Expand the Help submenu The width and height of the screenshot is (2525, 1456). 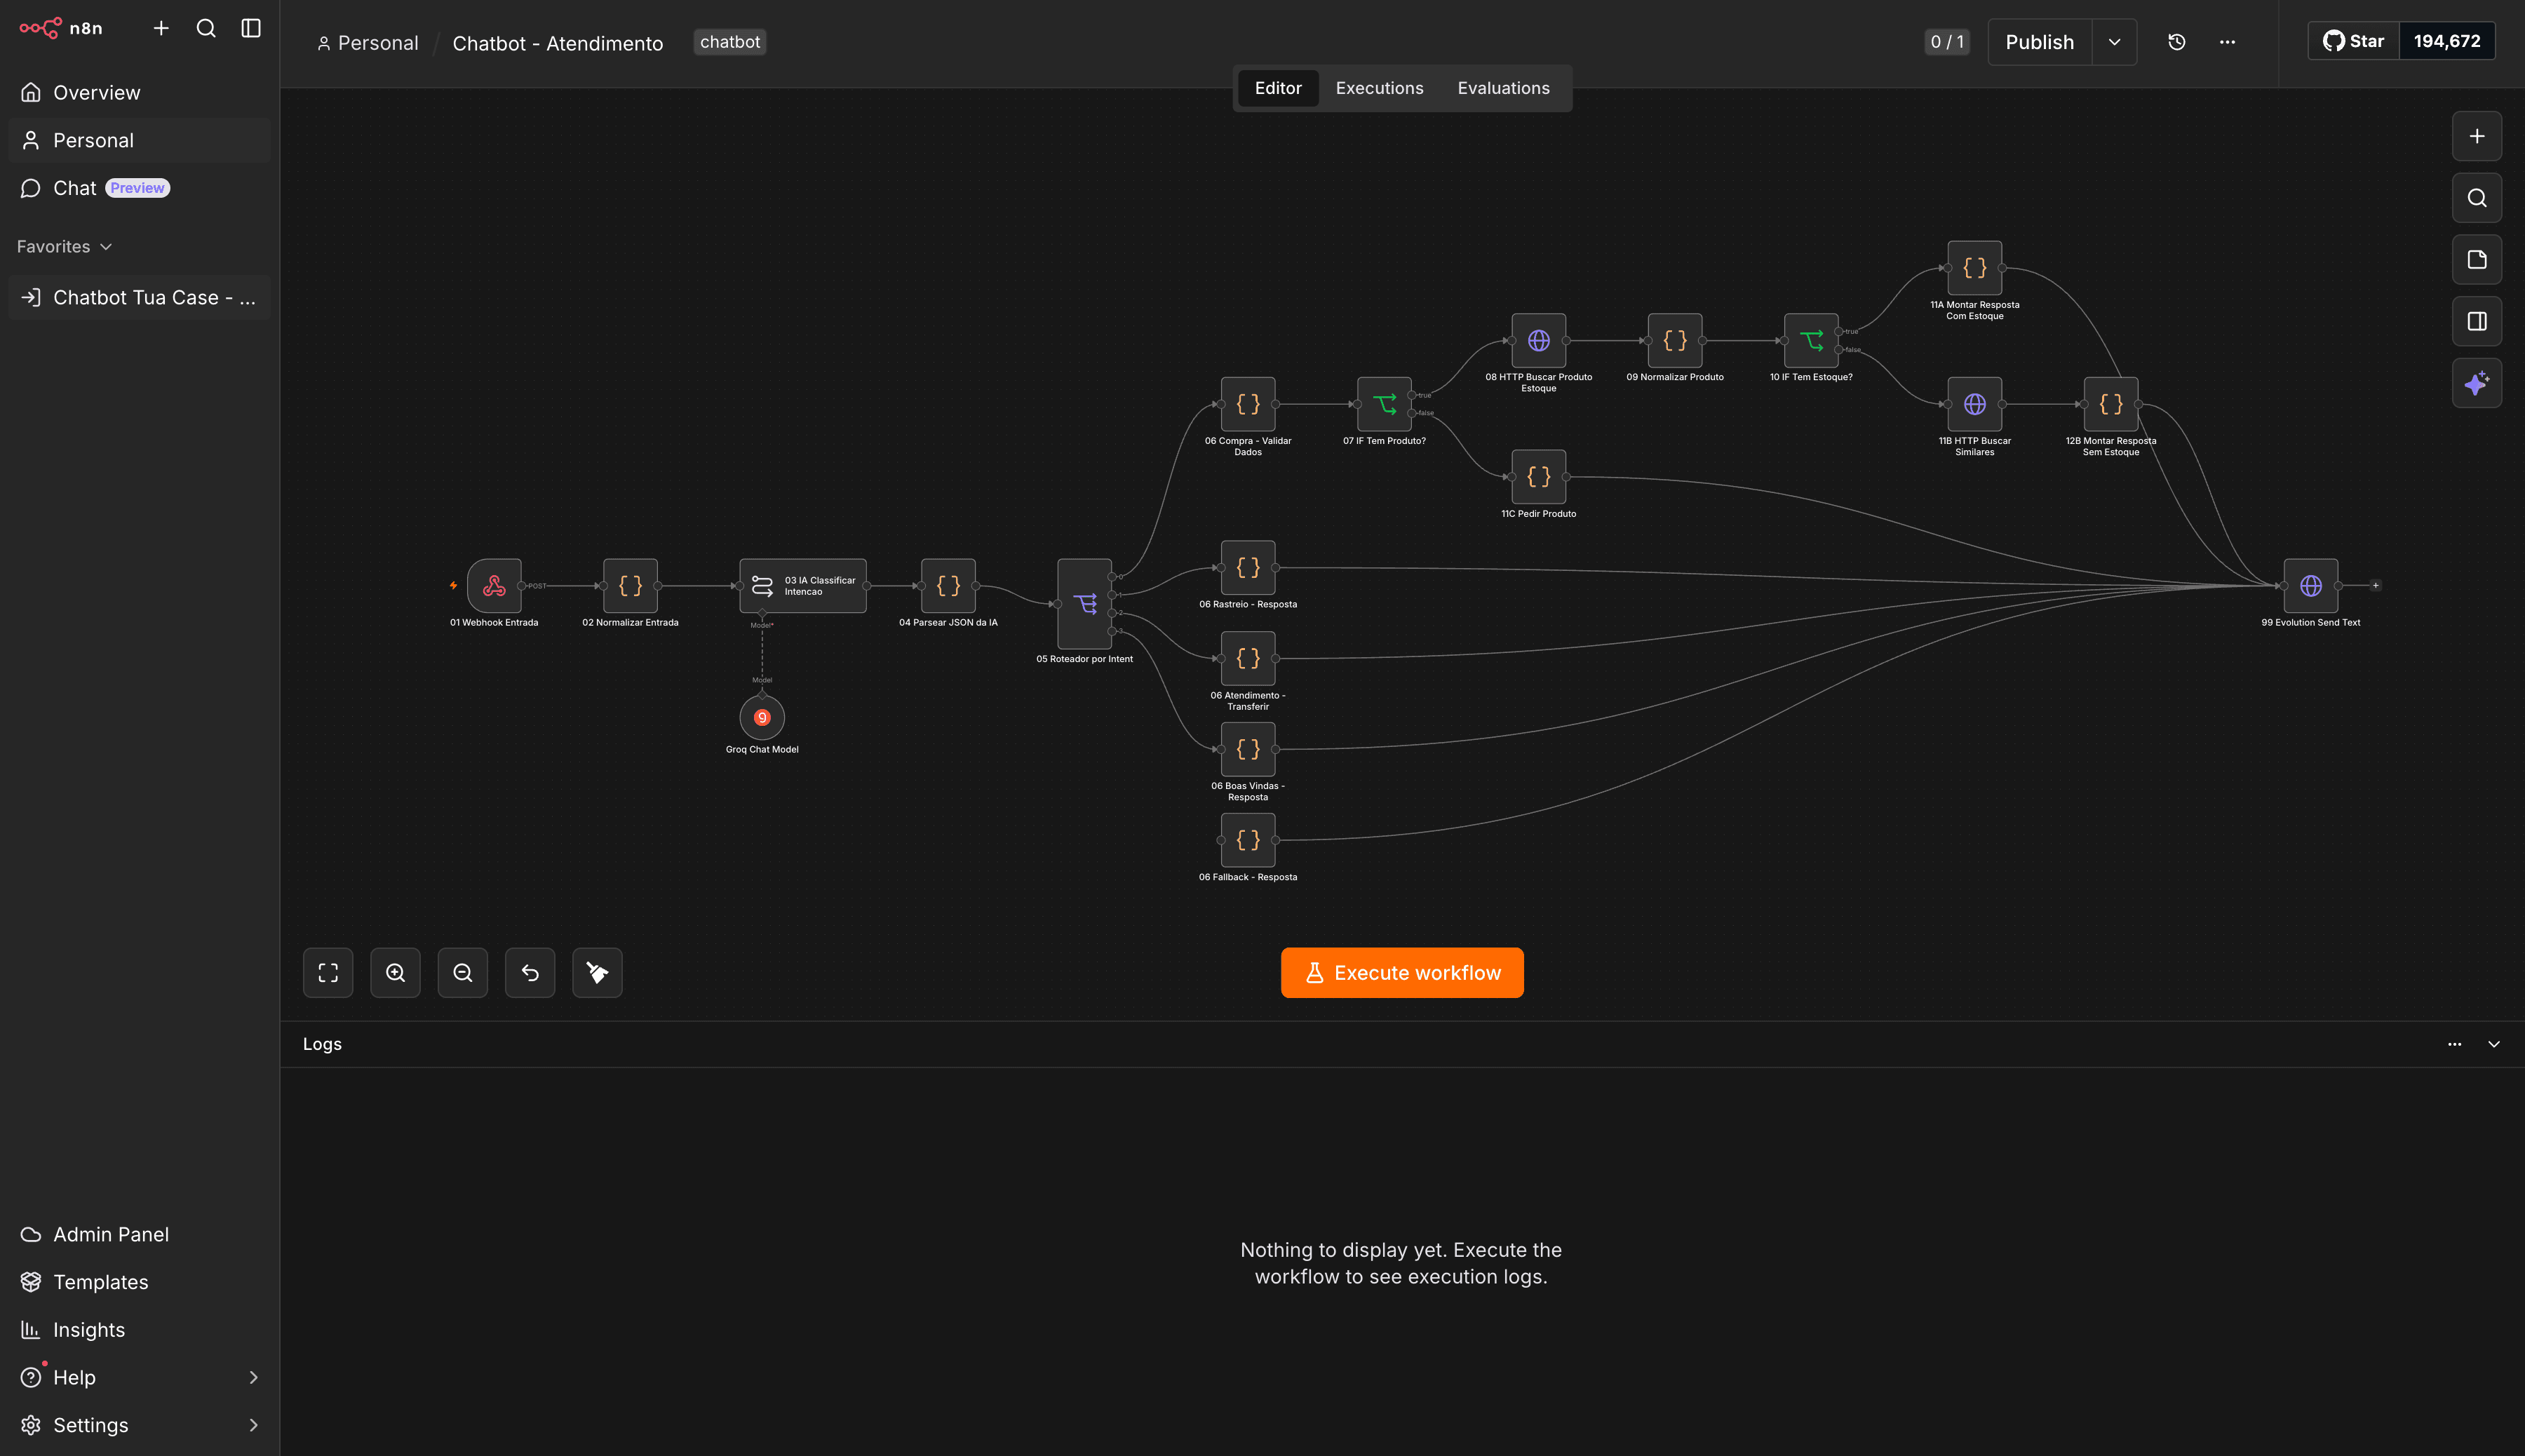[253, 1378]
